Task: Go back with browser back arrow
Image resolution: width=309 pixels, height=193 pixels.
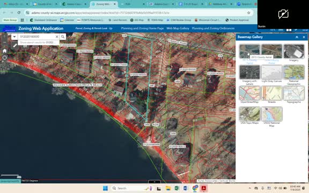Action: (4, 13)
